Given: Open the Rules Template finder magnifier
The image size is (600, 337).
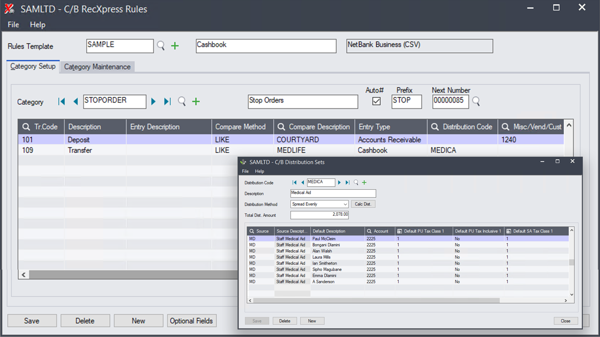Looking at the screenshot, I should [x=161, y=46].
